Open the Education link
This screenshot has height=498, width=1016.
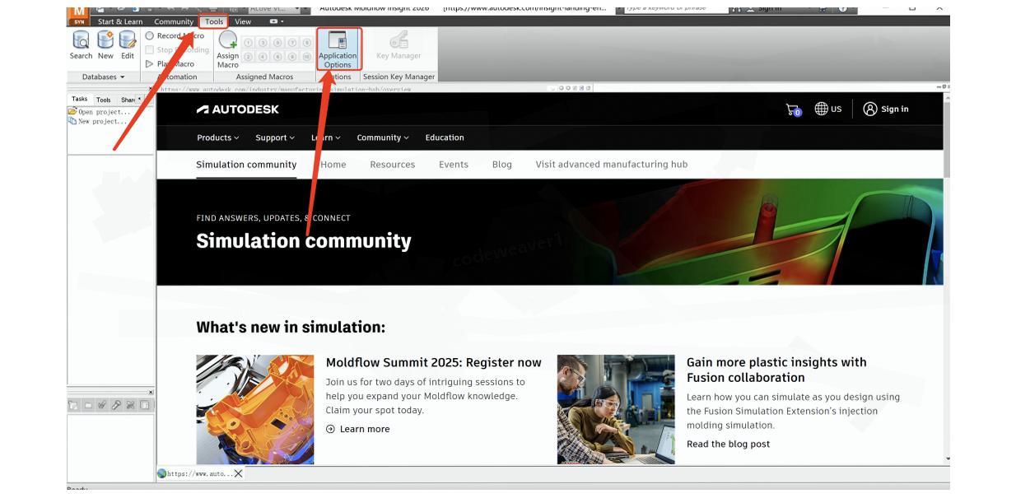445,137
